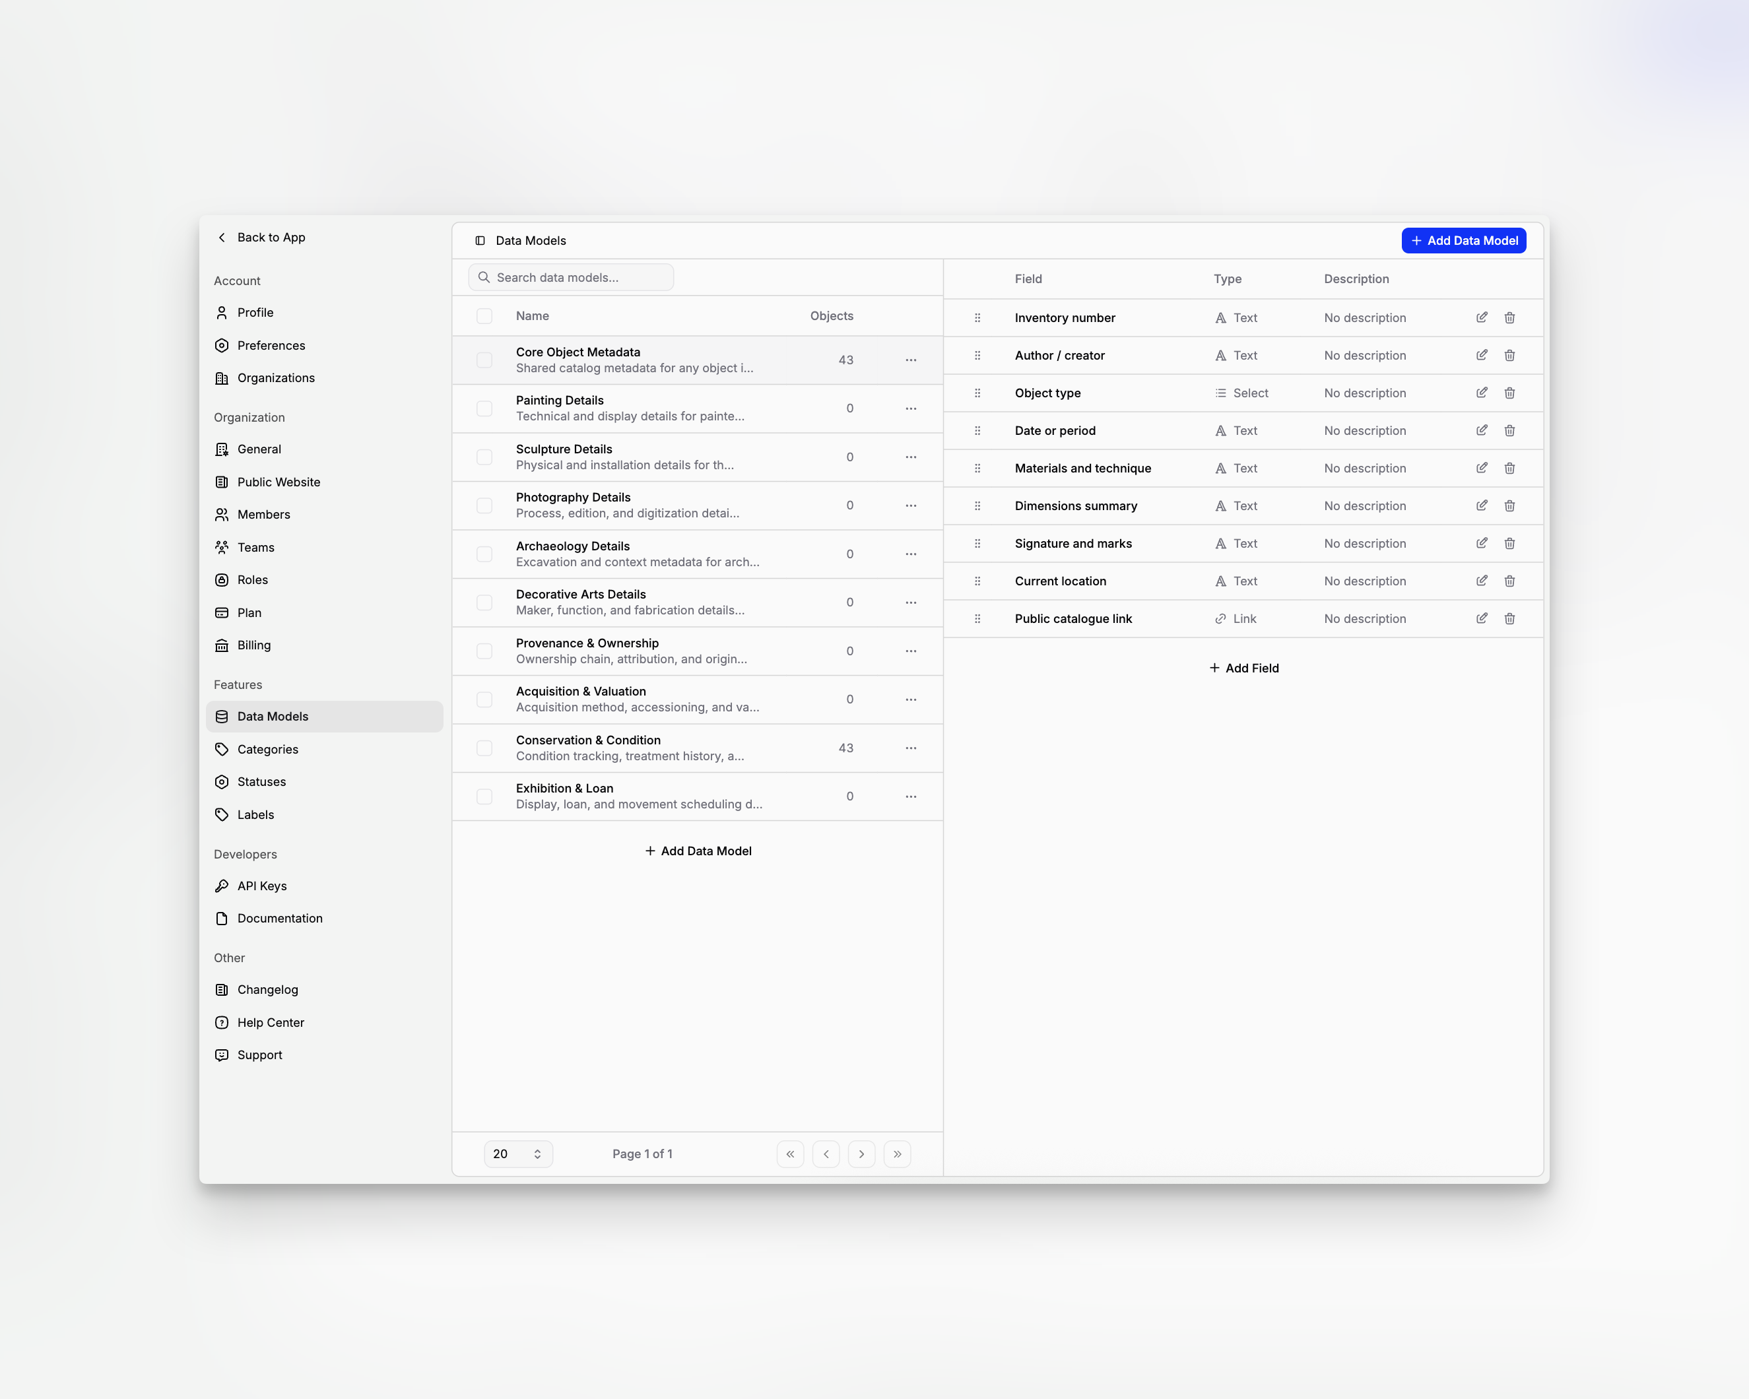The height and width of the screenshot is (1399, 1749).
Task: Select the Decorative Arts Details data model
Action: (x=698, y=602)
